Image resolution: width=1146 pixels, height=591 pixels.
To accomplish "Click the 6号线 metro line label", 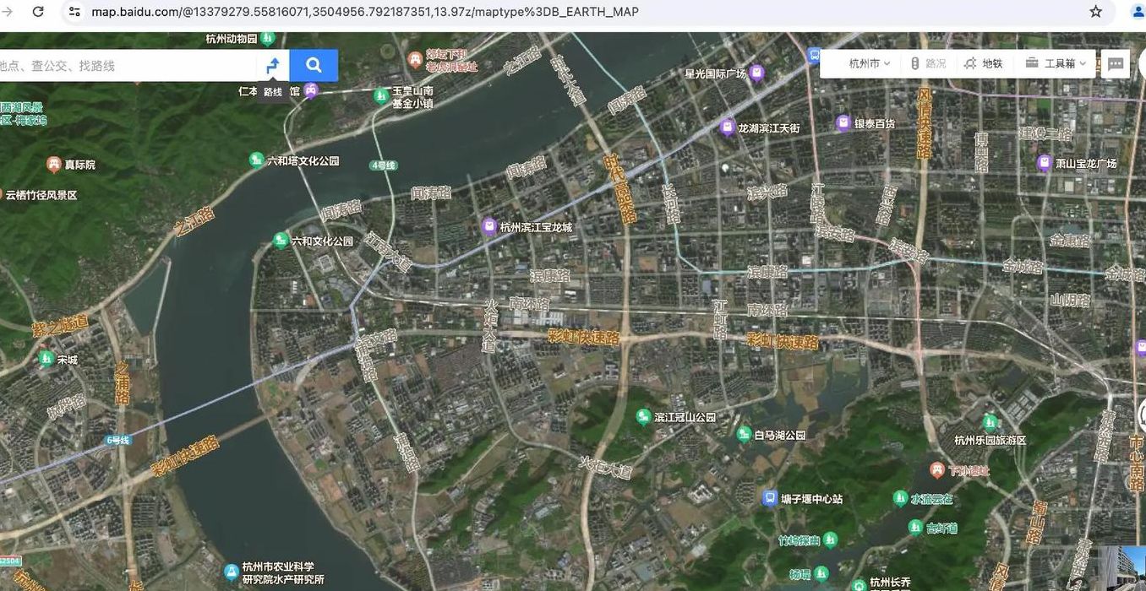I will click(117, 440).
